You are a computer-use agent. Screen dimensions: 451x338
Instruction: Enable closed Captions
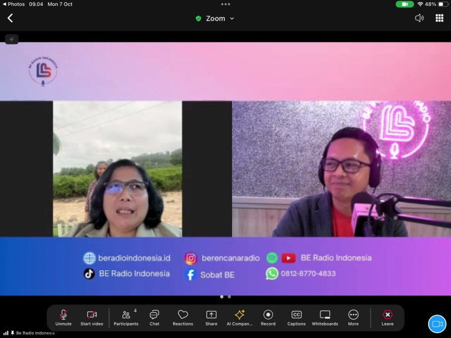coord(296,317)
